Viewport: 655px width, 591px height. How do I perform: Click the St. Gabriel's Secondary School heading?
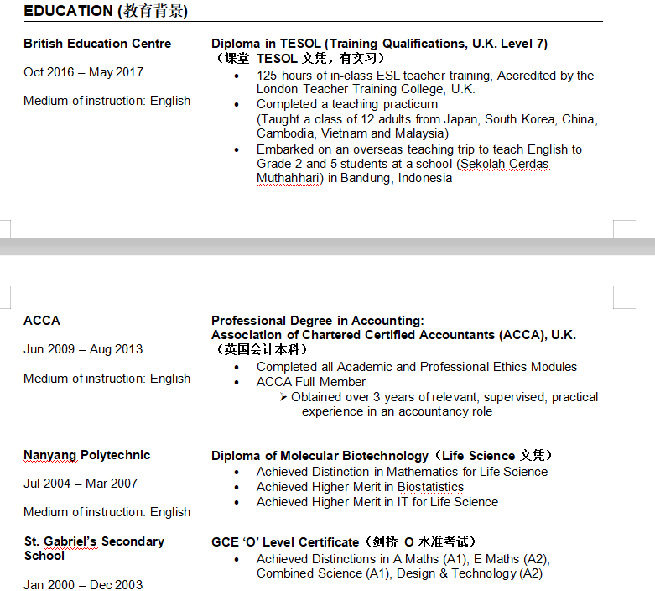point(94,541)
